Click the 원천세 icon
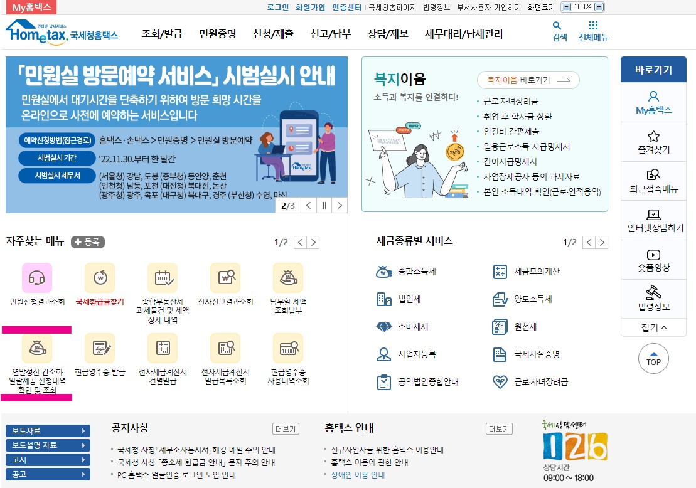696x488 pixels. [x=500, y=327]
